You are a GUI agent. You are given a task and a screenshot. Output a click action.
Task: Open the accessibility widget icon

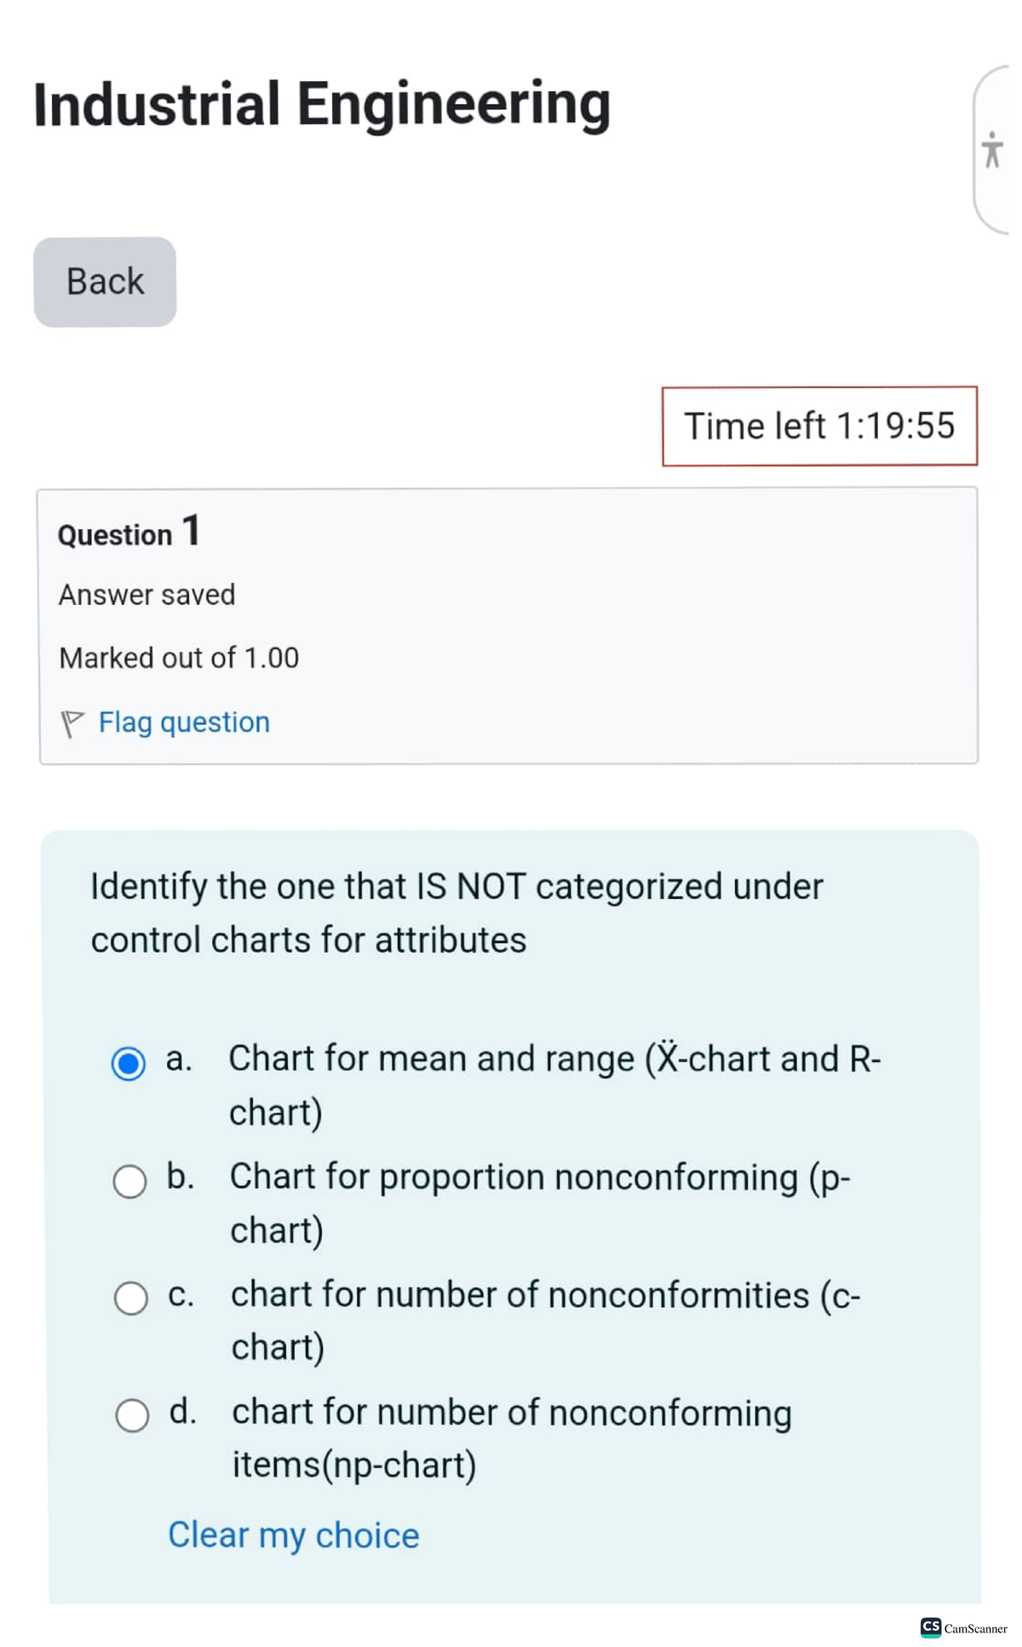991,150
